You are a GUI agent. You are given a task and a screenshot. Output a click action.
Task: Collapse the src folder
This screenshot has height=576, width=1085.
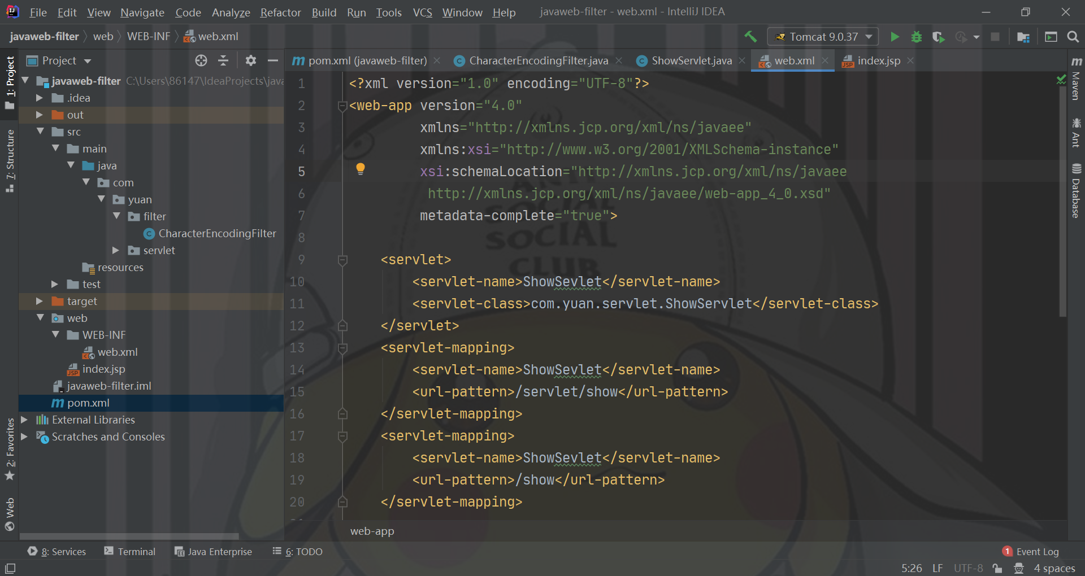pos(40,132)
